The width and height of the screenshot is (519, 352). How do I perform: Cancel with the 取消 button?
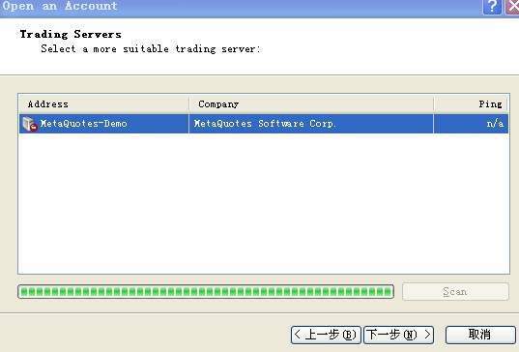click(x=480, y=335)
